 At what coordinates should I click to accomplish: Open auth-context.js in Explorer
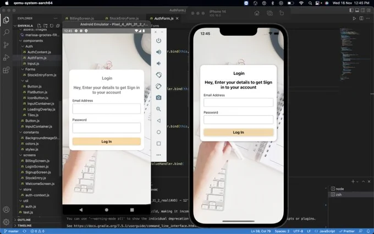(x=37, y=195)
